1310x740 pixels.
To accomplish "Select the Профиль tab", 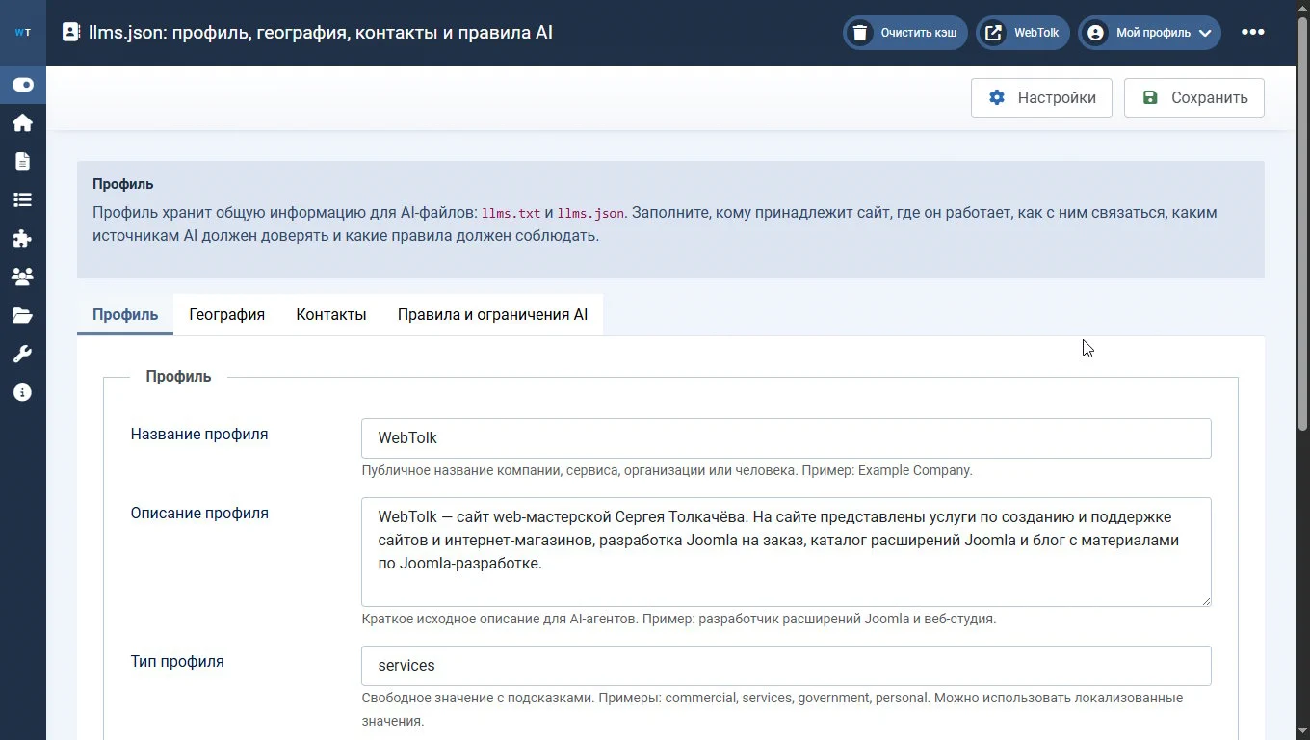I will point(125,314).
